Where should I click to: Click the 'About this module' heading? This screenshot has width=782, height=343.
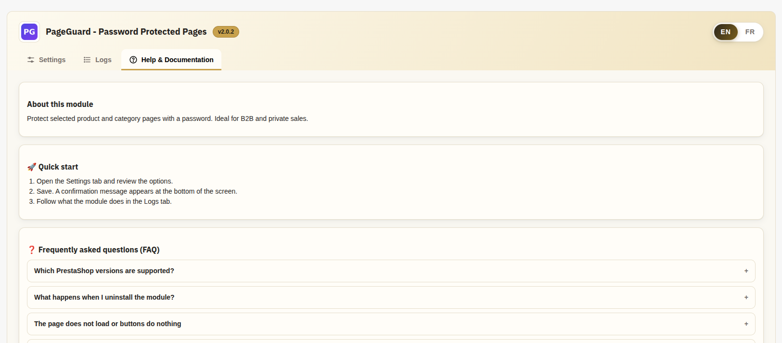tap(60, 104)
